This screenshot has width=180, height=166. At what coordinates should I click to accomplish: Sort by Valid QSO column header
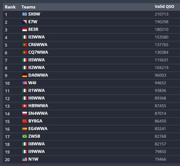[164, 7]
